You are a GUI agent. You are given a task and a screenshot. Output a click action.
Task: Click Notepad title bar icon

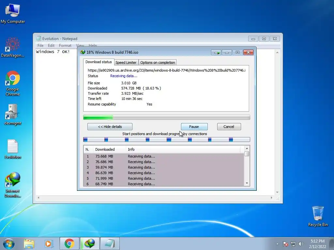point(38,38)
